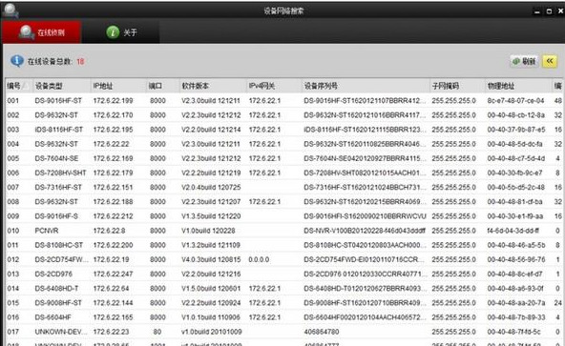Click the 子网掩码 column header
Screen dimensions: 565x346
pos(457,86)
